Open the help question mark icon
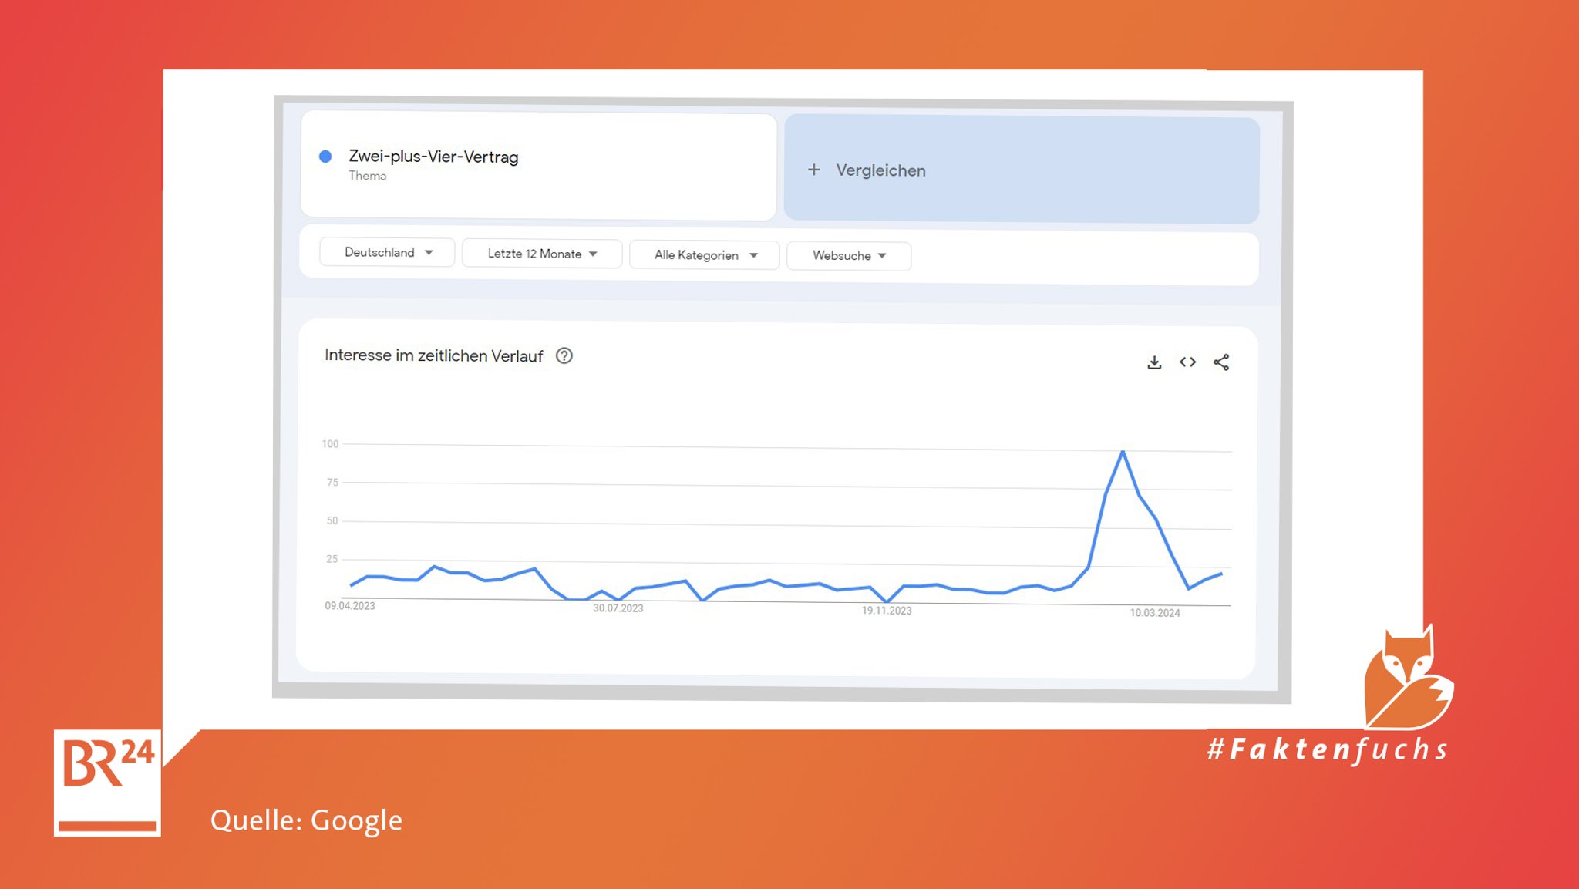Screen dimensions: 1579x889 [x=564, y=355]
